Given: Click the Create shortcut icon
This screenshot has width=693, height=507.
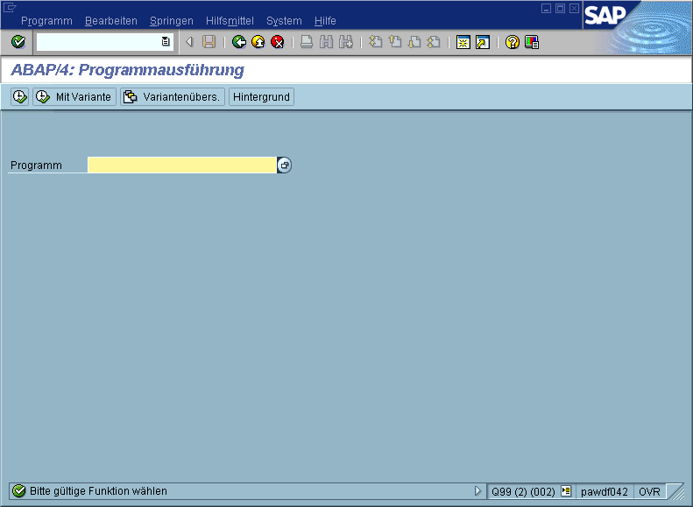Looking at the screenshot, I should click(483, 42).
